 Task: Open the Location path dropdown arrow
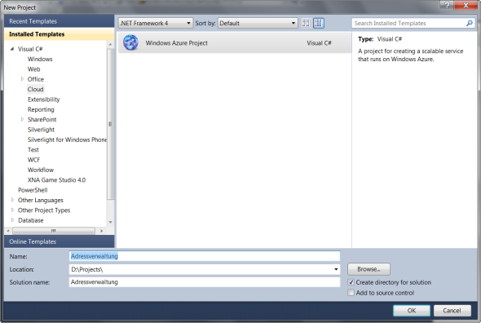[336, 269]
